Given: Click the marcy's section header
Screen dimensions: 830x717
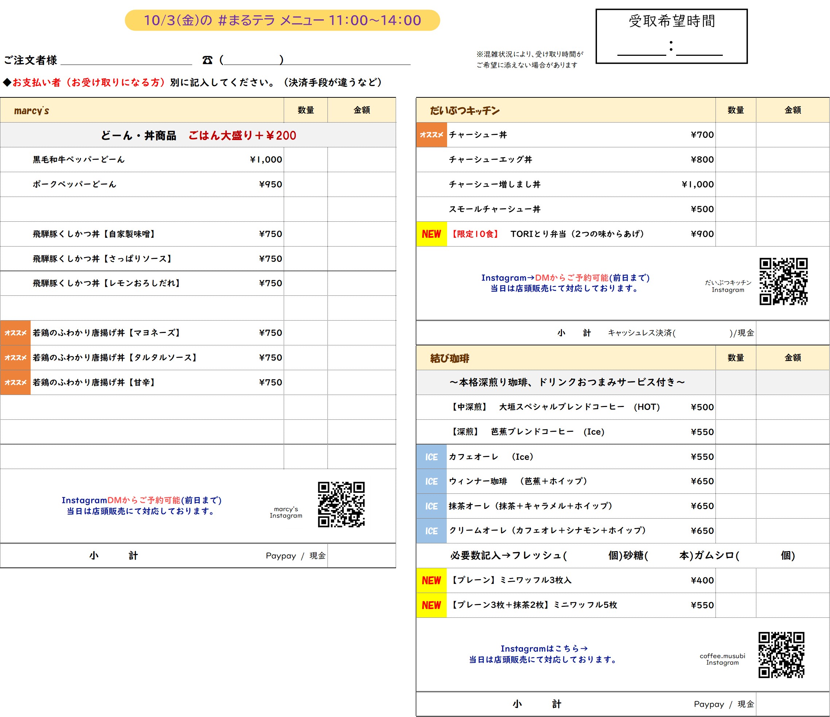Looking at the screenshot, I should coord(32,111).
